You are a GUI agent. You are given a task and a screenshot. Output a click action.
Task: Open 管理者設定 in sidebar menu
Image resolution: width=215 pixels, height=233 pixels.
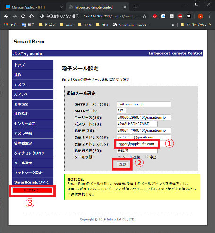(33, 143)
